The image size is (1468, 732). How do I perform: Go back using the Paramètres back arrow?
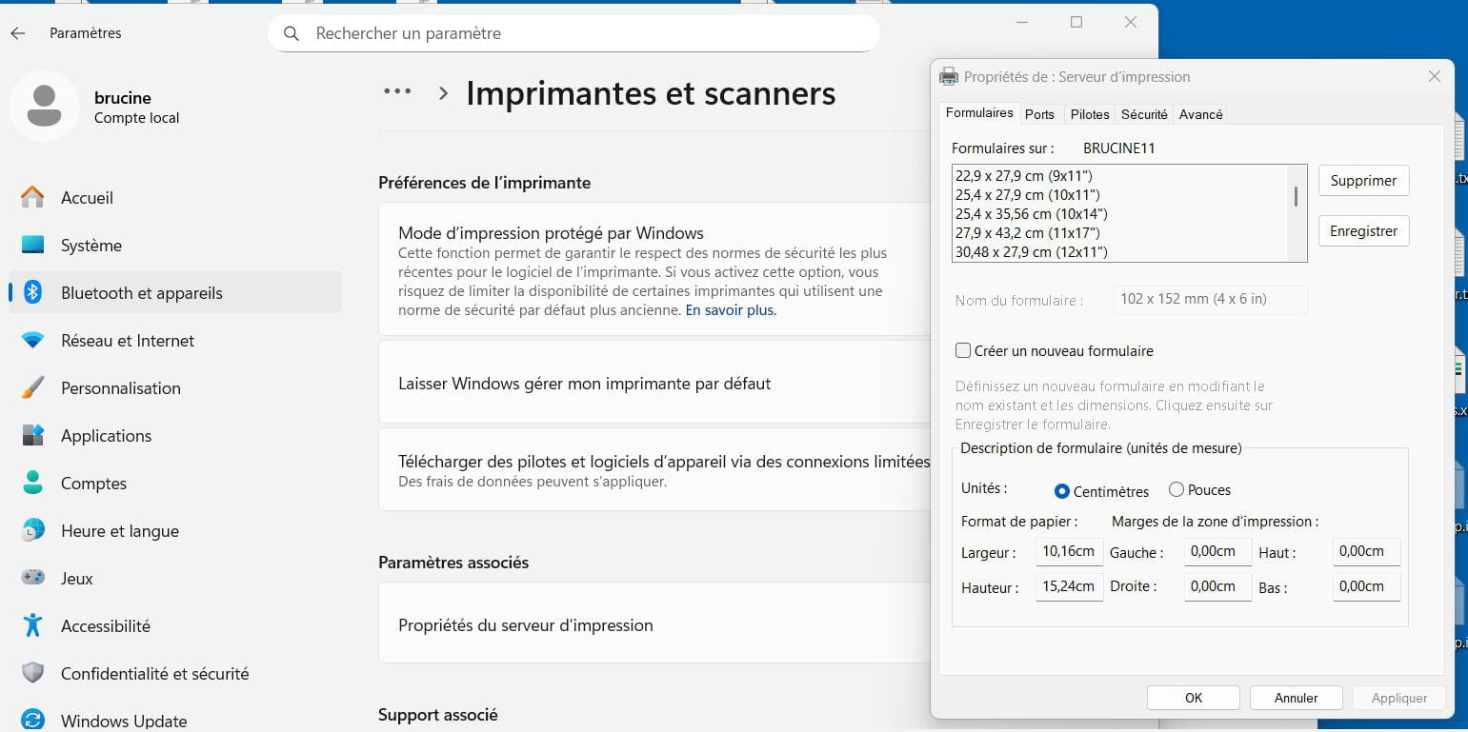(x=18, y=33)
